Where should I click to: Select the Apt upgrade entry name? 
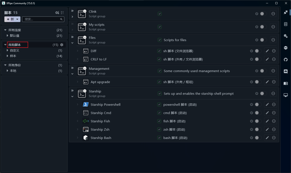click(x=100, y=82)
